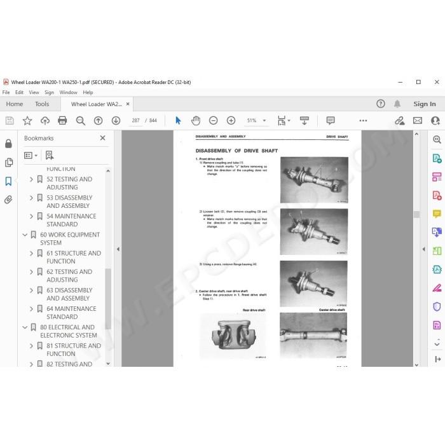Close the Bookmarks panel
445x445 pixels.
coord(103,138)
